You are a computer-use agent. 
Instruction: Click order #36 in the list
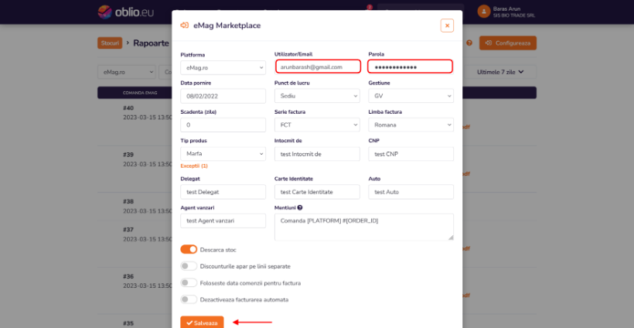click(x=128, y=277)
